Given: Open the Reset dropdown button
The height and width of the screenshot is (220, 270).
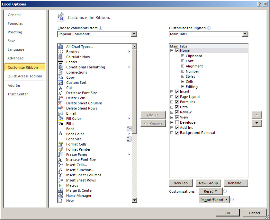Looking at the screenshot, I should click(211, 191).
